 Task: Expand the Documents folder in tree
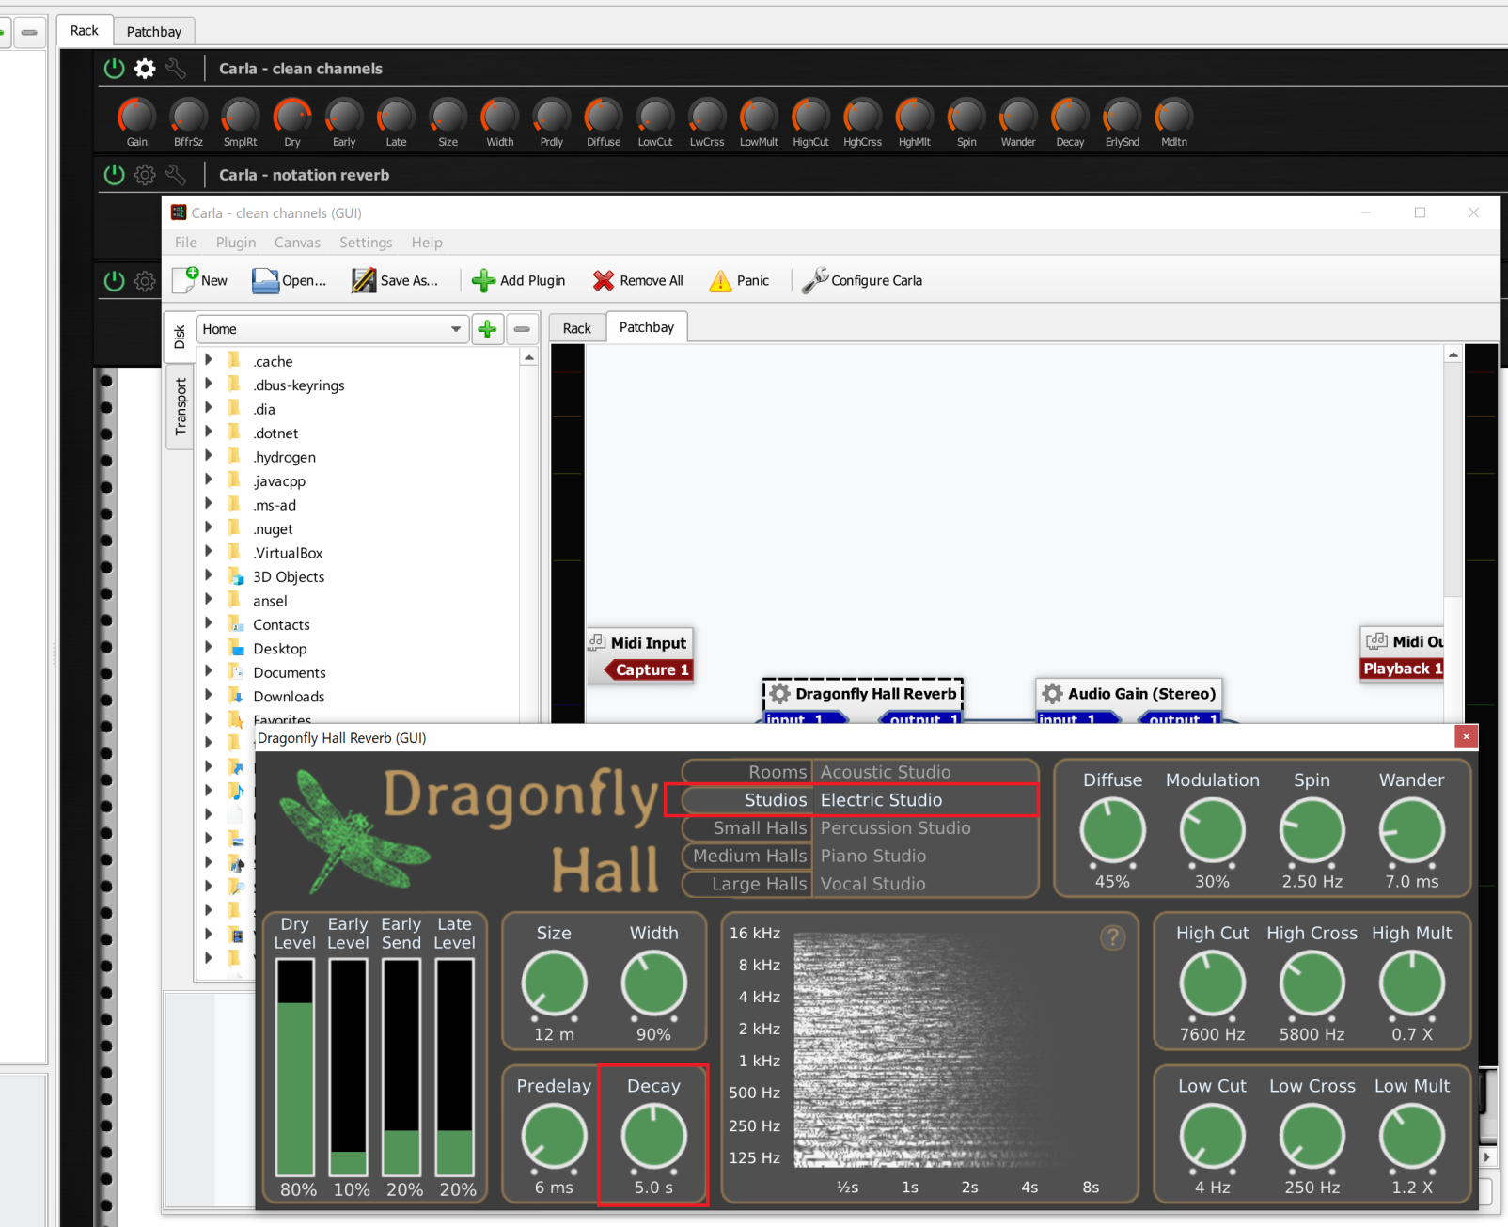[209, 671]
